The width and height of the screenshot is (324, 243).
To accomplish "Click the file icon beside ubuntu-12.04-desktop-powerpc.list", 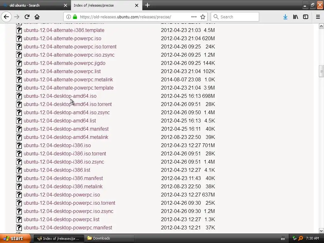I will tap(19, 220).
